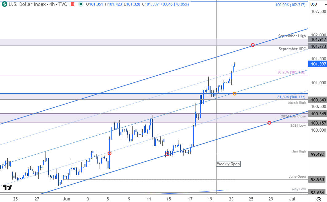Select red circle marker at 2024 Low line
The width and height of the screenshot is (327, 202).
coord(269,123)
